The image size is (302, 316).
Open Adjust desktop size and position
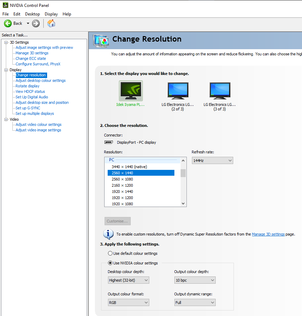tap(42, 102)
